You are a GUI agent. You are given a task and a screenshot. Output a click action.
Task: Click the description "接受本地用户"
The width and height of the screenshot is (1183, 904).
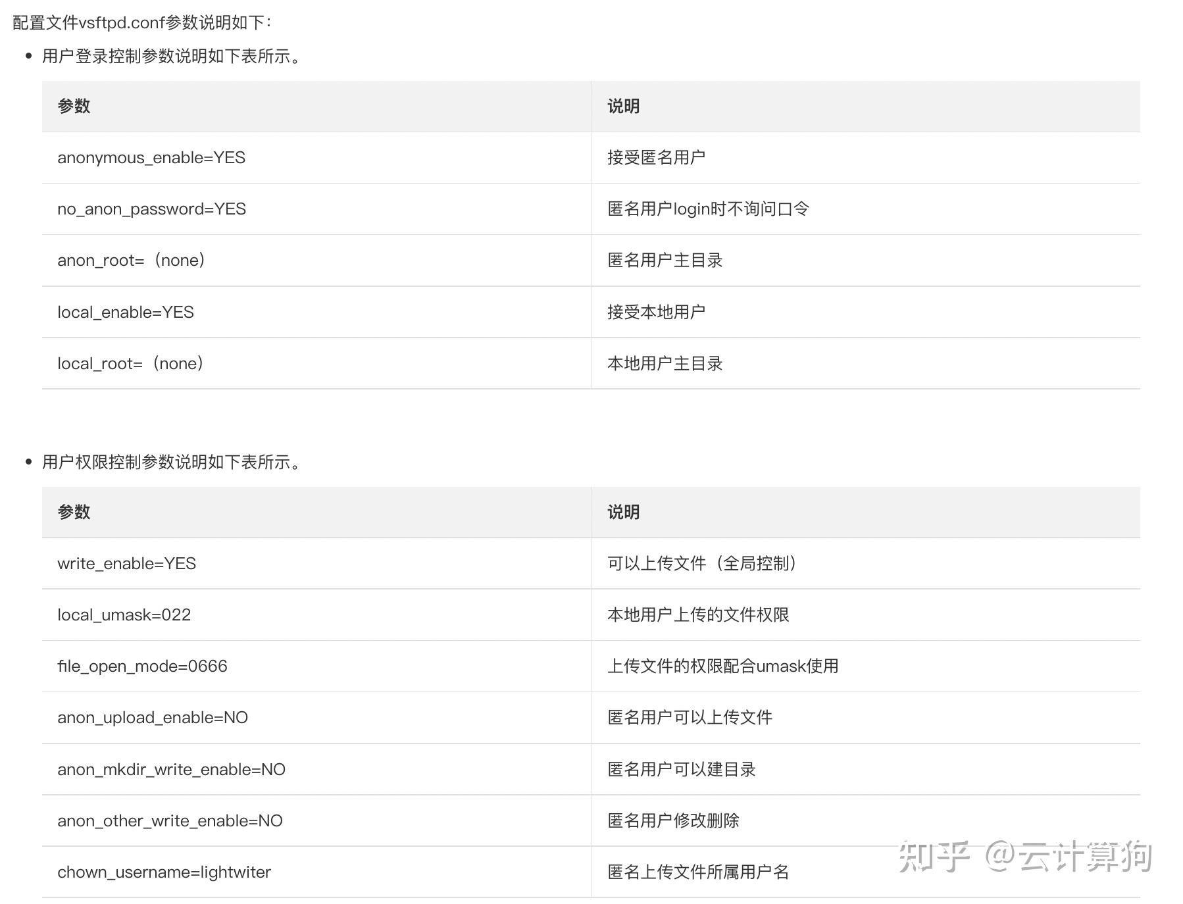click(656, 312)
